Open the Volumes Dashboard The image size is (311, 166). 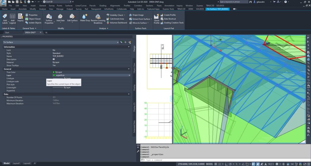coord(117,23)
